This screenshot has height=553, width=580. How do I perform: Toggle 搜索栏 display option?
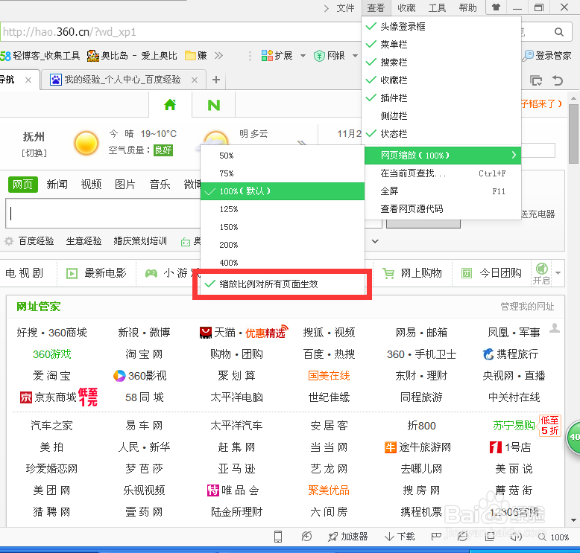[441, 62]
